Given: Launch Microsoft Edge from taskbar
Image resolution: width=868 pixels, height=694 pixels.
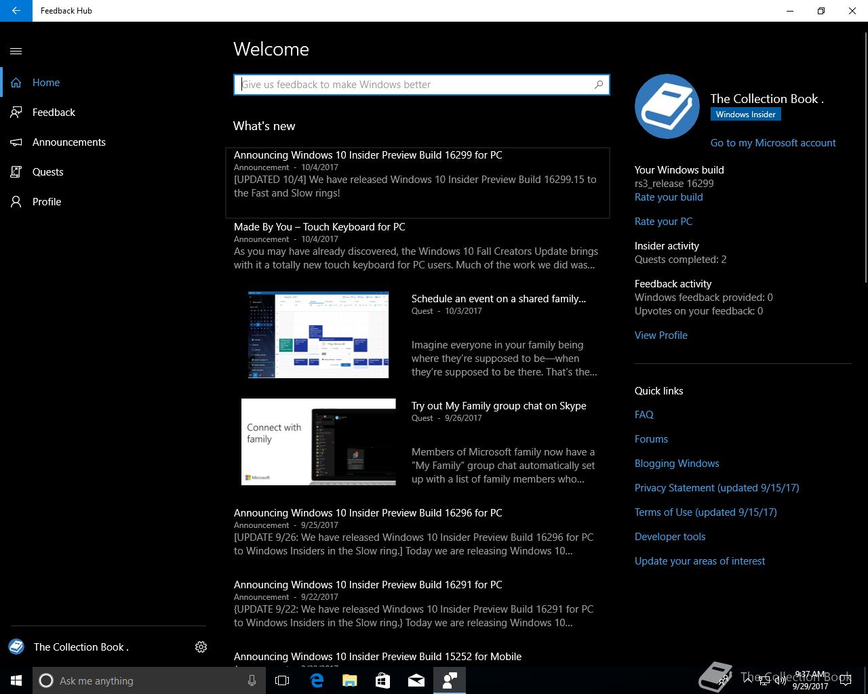Looking at the screenshot, I should pos(317,680).
